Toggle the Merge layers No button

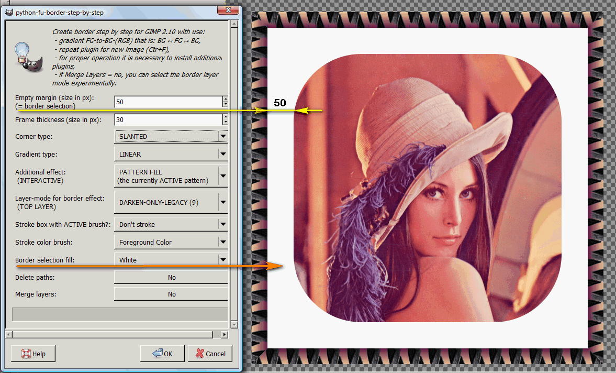(x=171, y=294)
